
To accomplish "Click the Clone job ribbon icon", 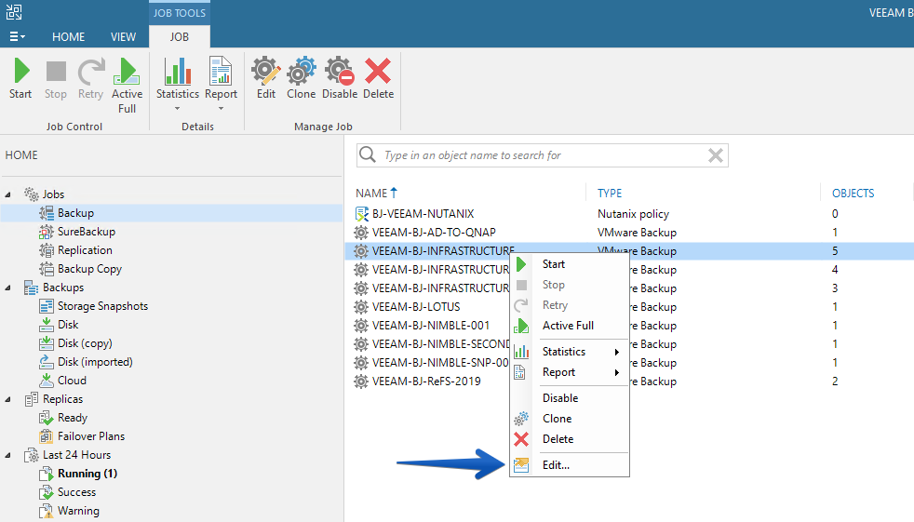I will click(x=301, y=79).
